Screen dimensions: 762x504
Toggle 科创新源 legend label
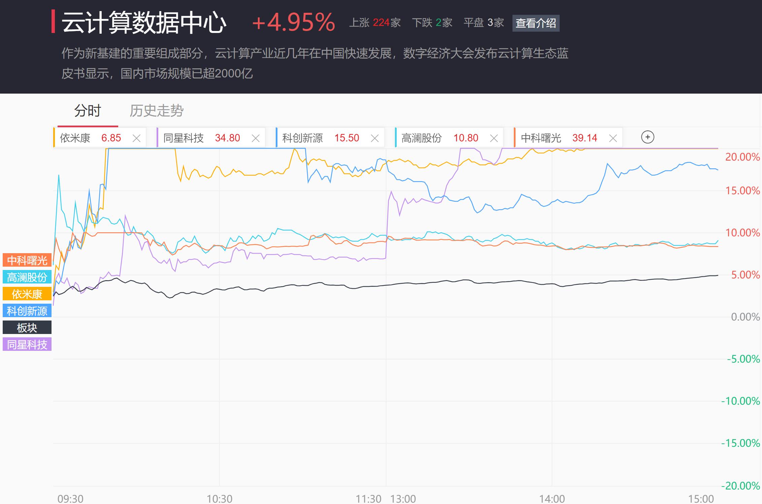[x=27, y=311]
